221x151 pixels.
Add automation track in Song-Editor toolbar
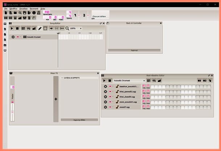(34, 29)
